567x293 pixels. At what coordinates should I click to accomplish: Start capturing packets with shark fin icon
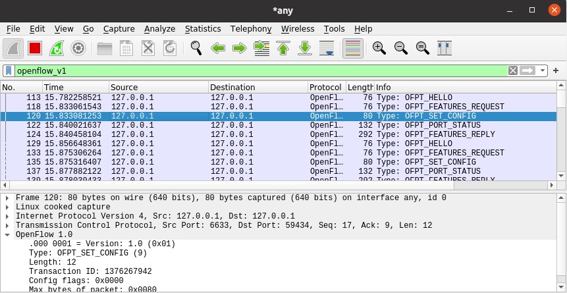coord(13,48)
